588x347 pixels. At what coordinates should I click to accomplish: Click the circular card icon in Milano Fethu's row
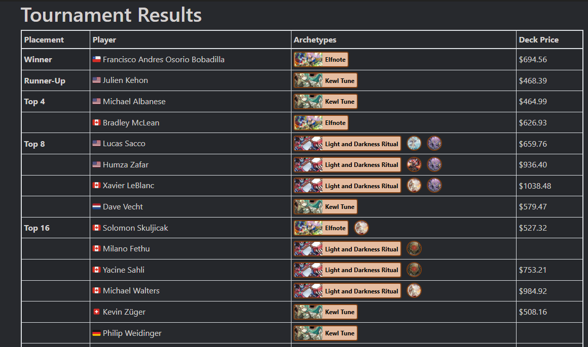pos(414,248)
